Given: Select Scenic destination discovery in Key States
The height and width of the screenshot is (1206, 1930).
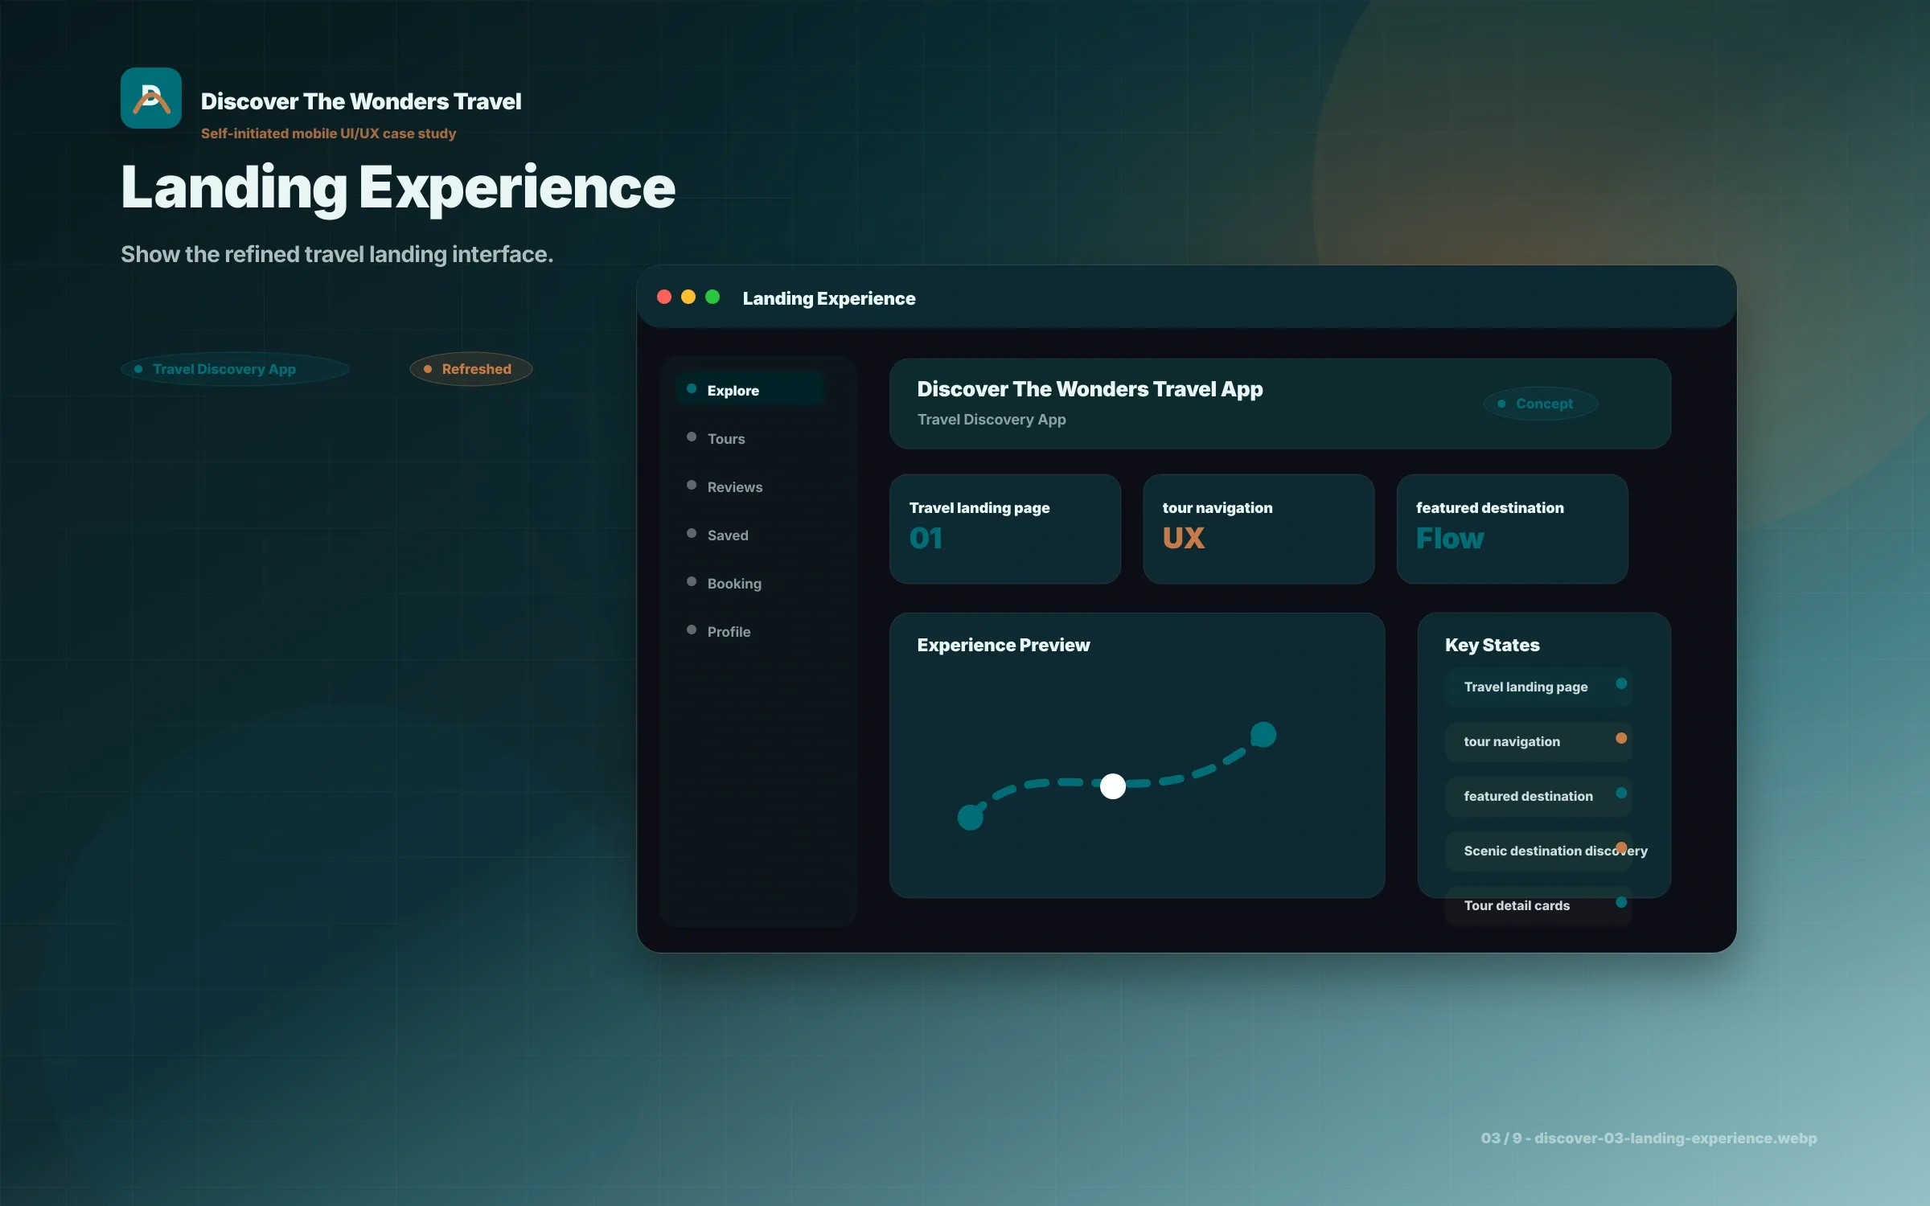Looking at the screenshot, I should click(x=1538, y=851).
